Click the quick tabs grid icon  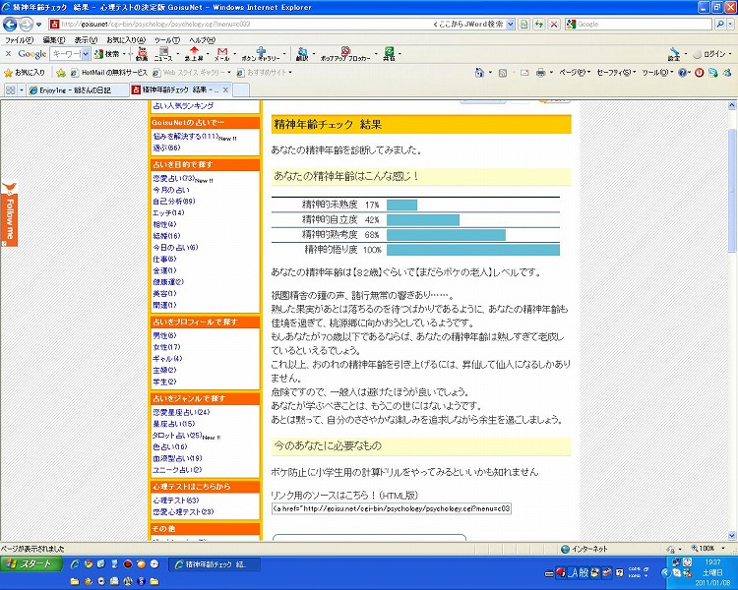coord(10,89)
